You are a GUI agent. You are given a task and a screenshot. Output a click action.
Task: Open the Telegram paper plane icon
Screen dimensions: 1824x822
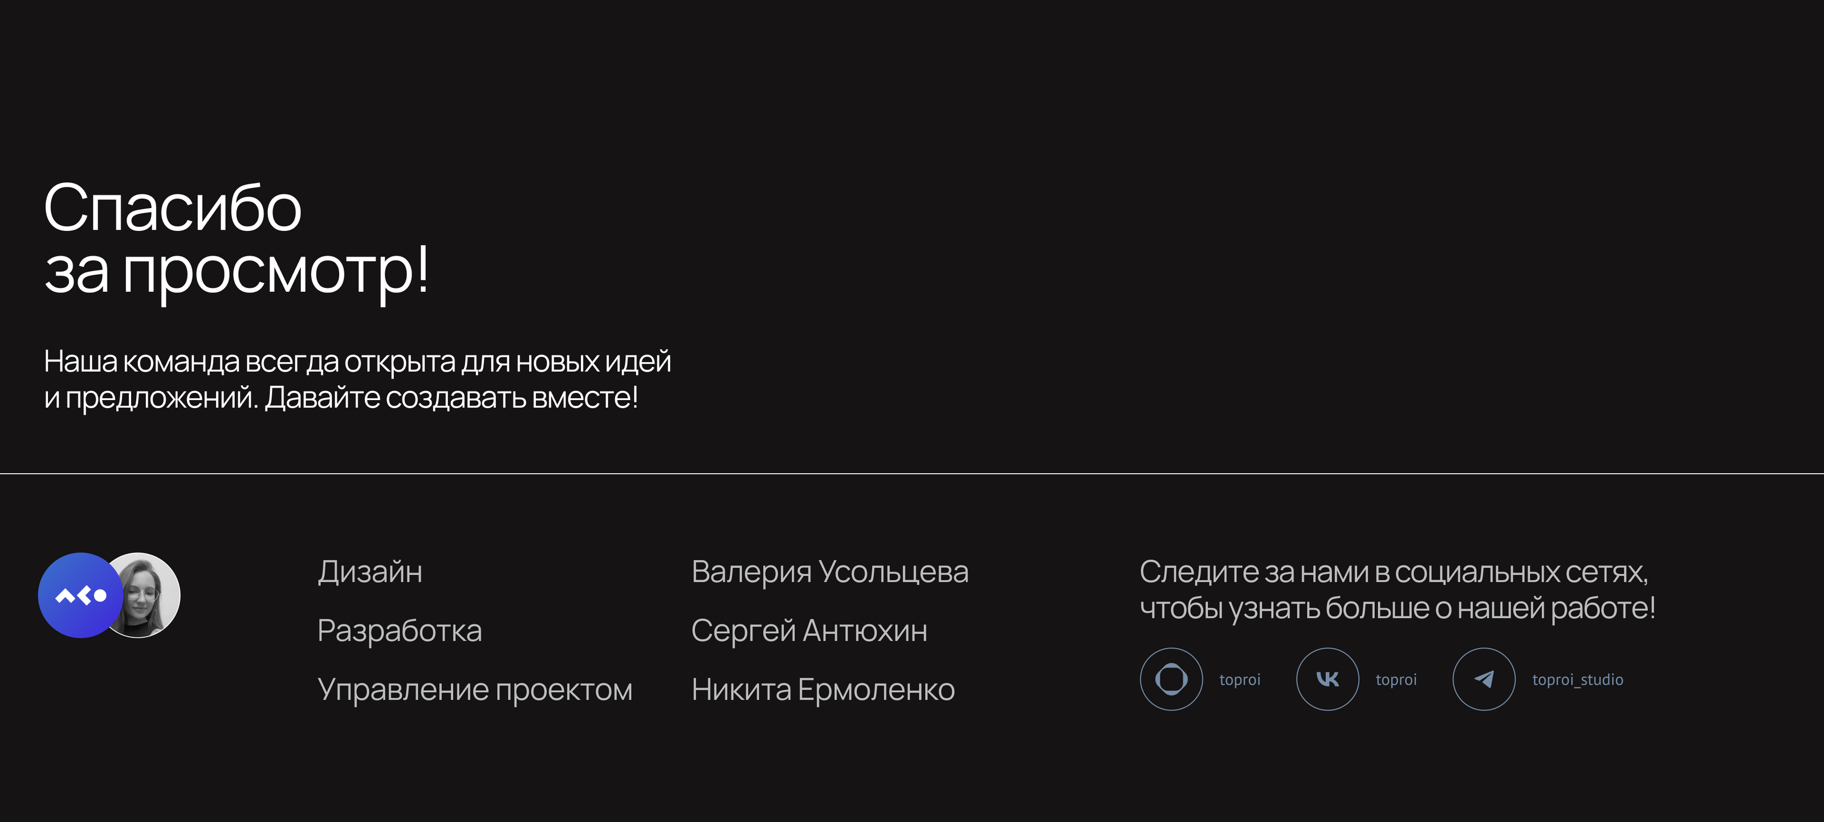[1483, 679]
